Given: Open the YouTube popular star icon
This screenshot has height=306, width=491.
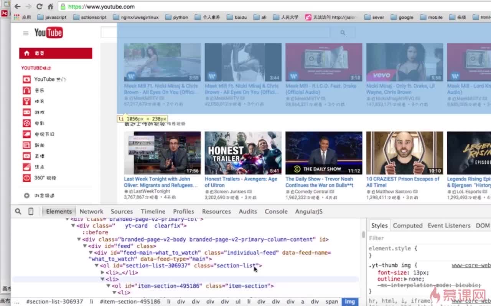Looking at the screenshot, I should pos(26,80).
